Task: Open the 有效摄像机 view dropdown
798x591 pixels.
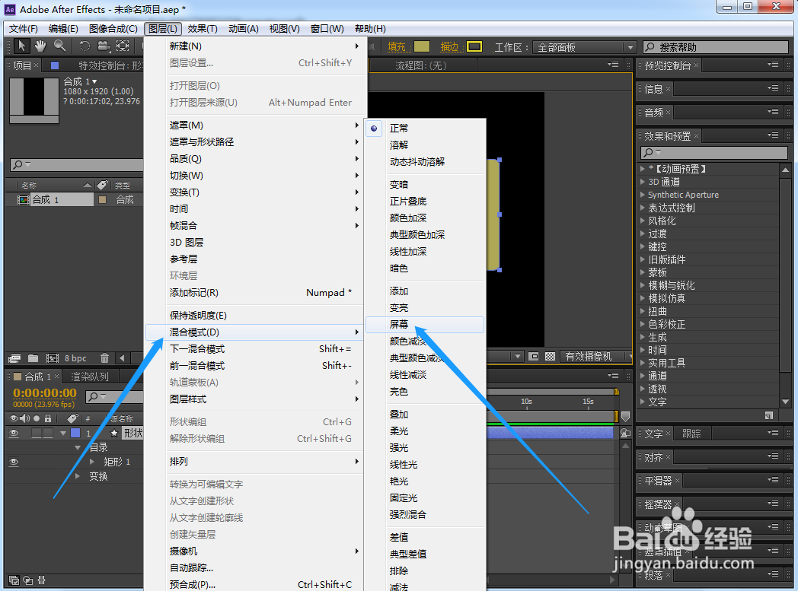Action: point(595,357)
